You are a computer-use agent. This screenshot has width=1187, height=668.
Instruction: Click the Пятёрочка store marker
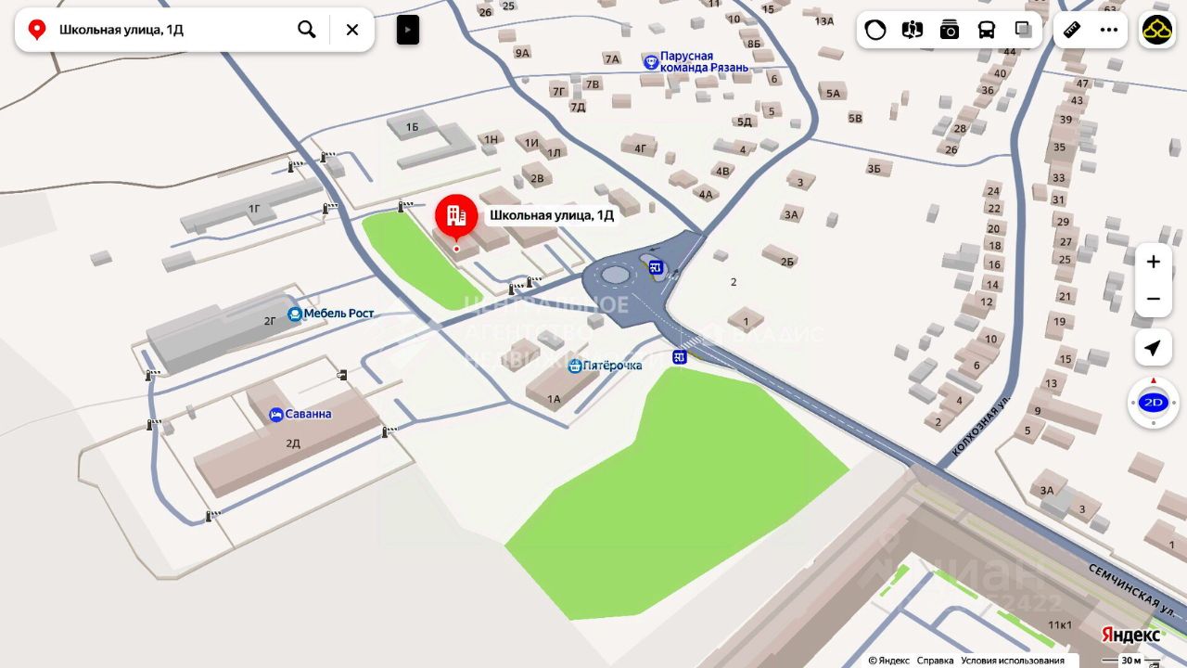point(575,366)
